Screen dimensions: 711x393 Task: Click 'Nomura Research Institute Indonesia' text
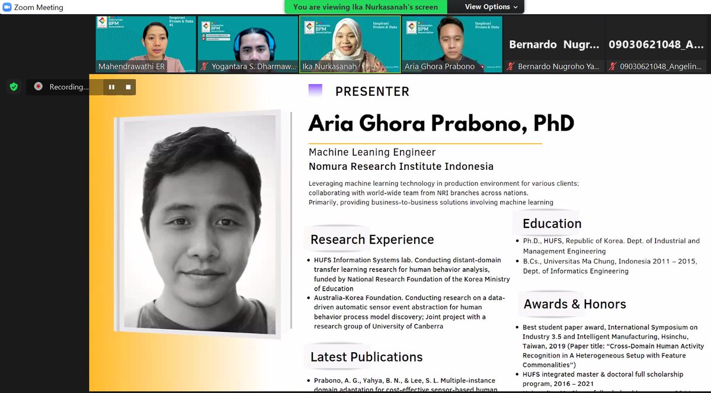point(401,167)
